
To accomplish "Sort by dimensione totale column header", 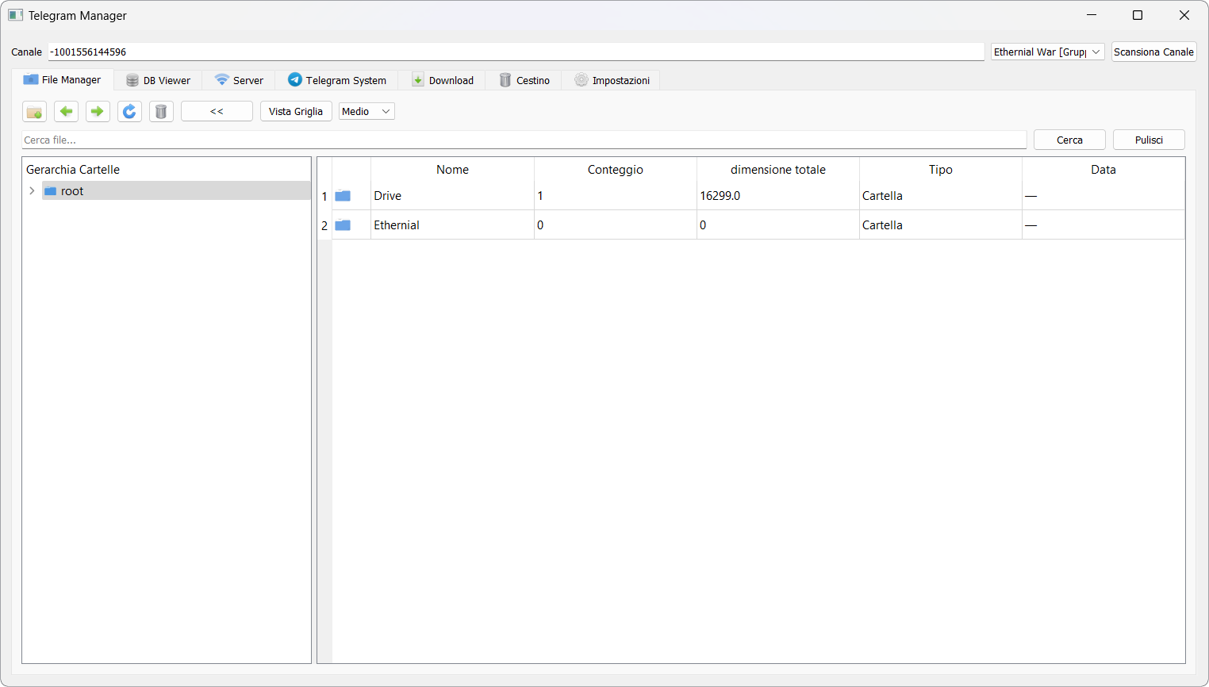I will 778,170.
